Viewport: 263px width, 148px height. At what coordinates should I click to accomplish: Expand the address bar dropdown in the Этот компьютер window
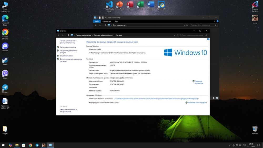coord(185,25)
